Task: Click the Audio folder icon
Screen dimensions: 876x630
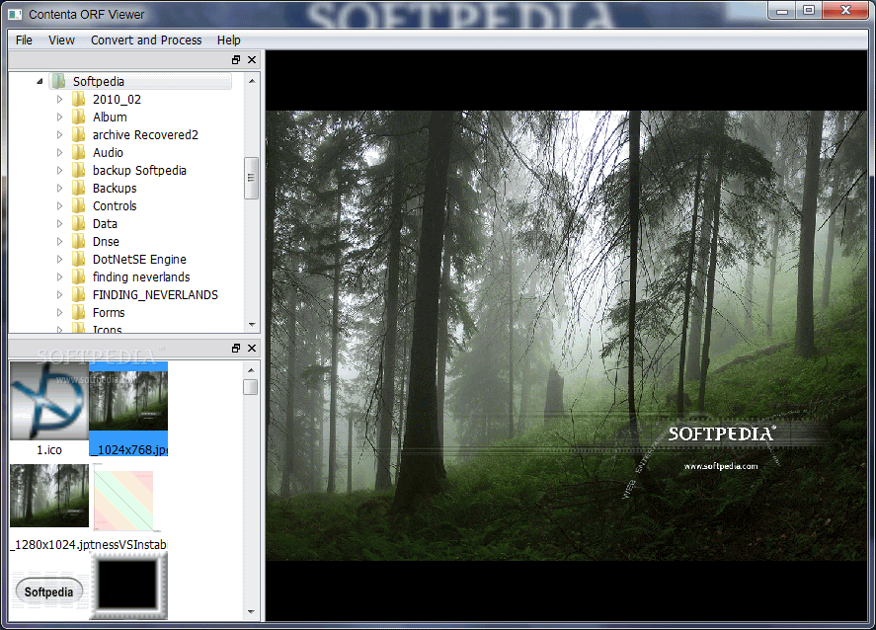Action: (78, 153)
